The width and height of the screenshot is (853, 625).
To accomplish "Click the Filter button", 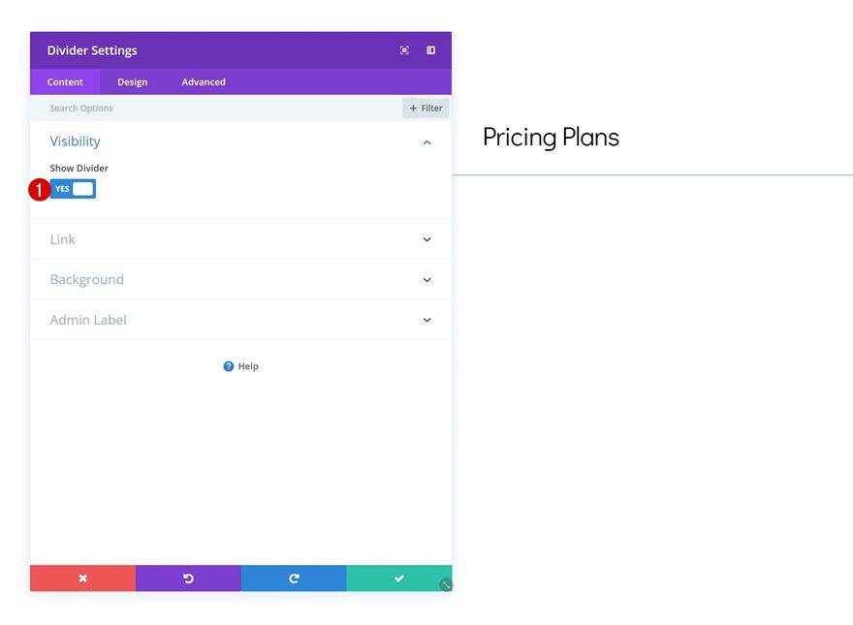I will 425,108.
